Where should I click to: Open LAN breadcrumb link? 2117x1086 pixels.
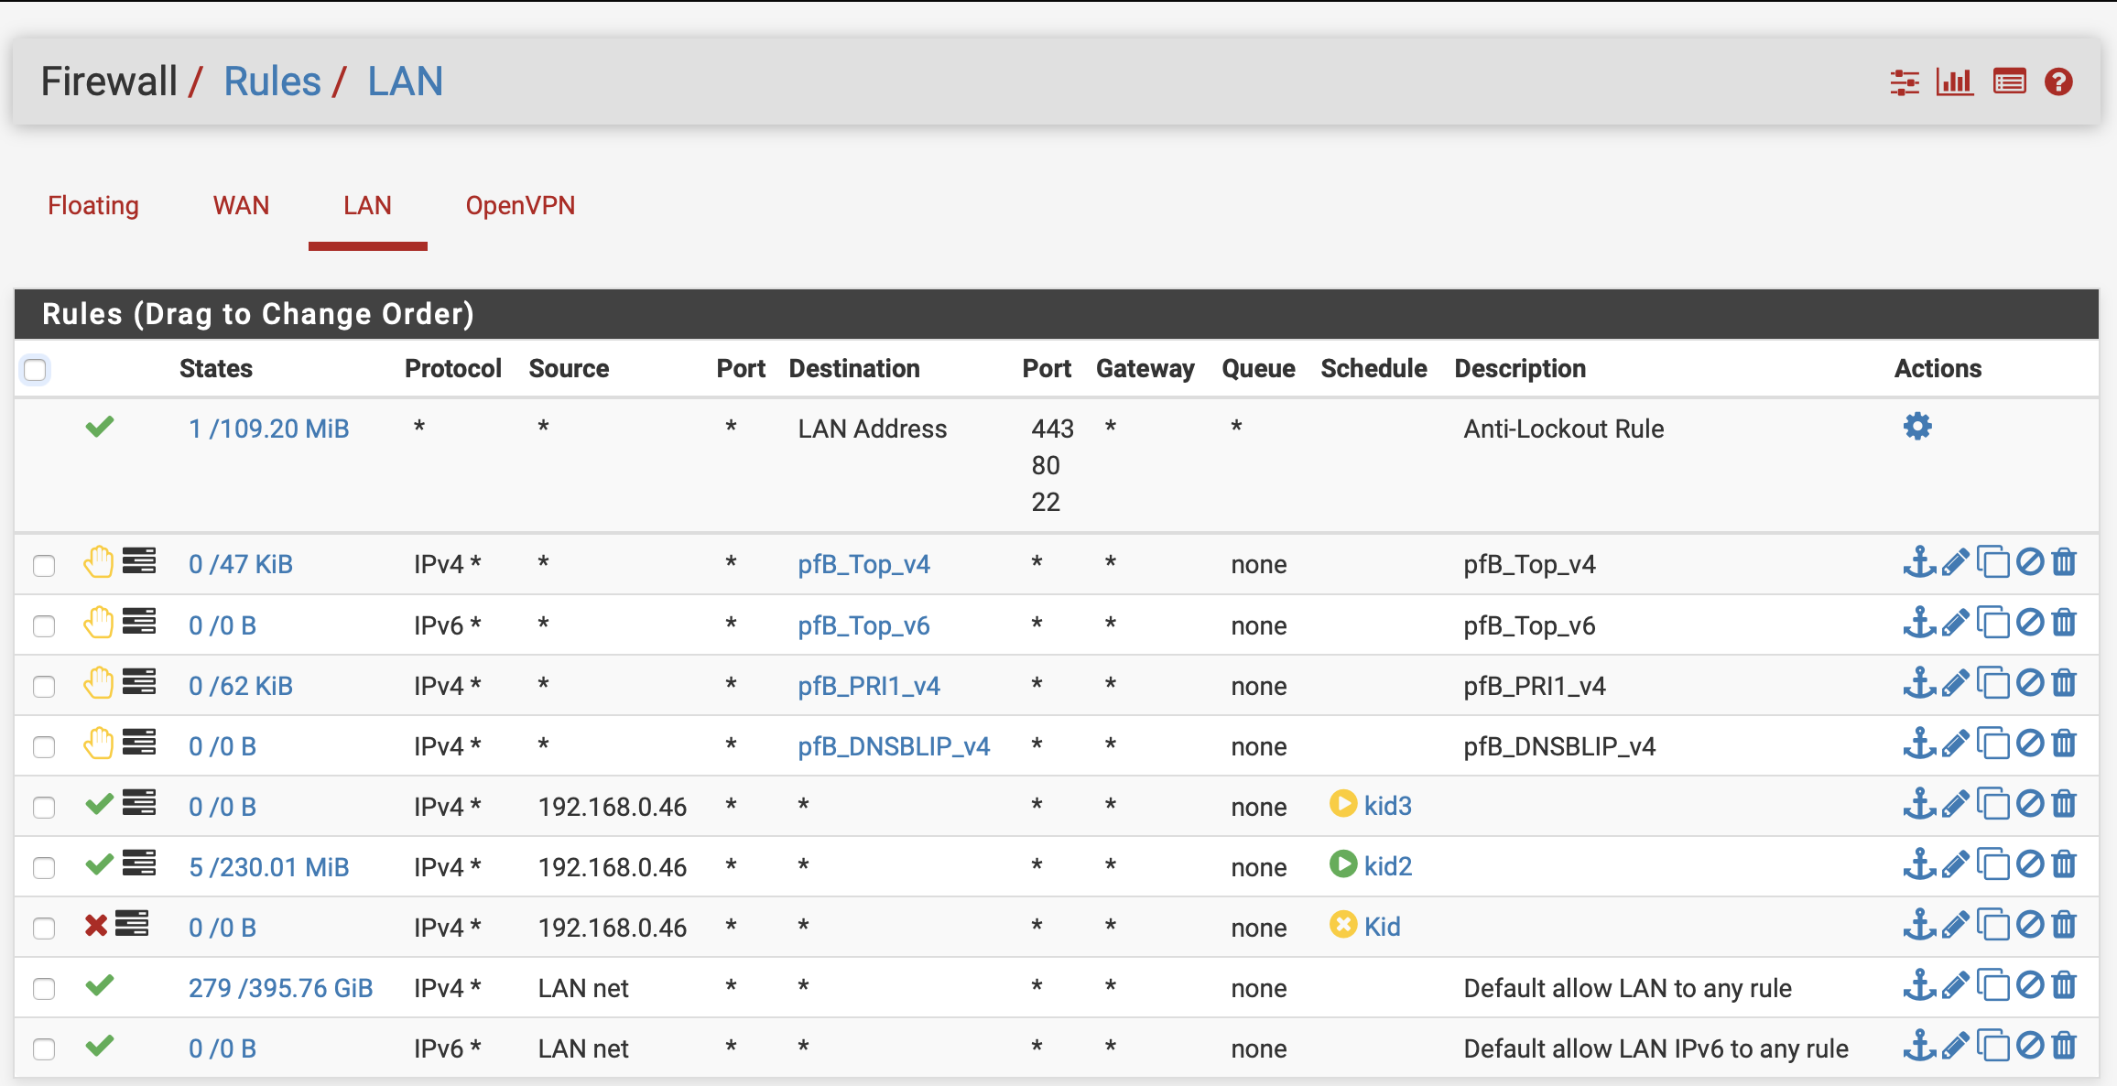405,81
